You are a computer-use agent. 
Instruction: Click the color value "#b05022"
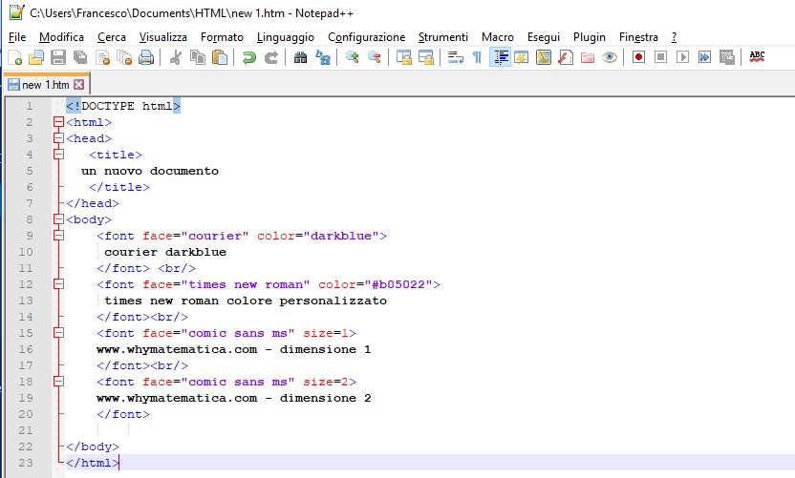pos(398,284)
